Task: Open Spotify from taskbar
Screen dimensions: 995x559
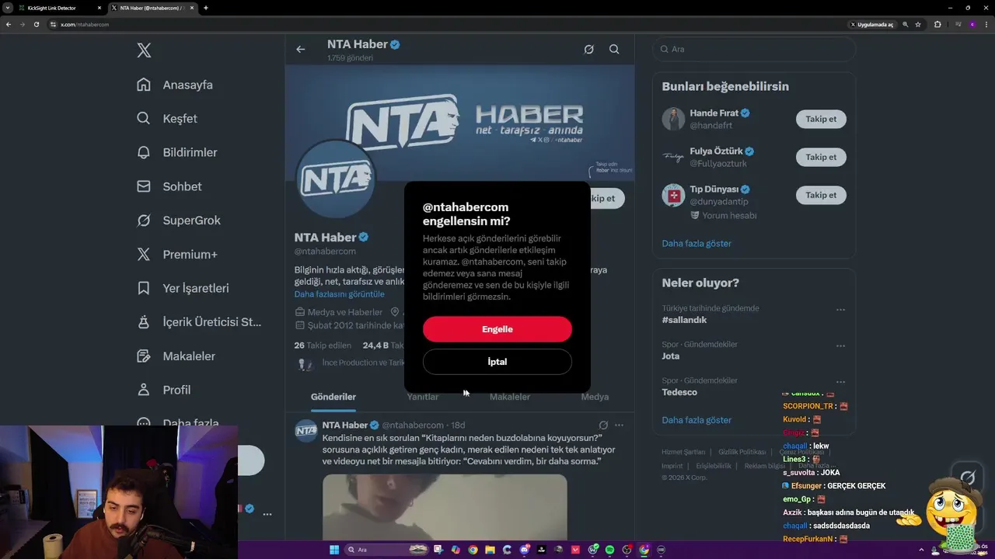Action: coord(609,550)
